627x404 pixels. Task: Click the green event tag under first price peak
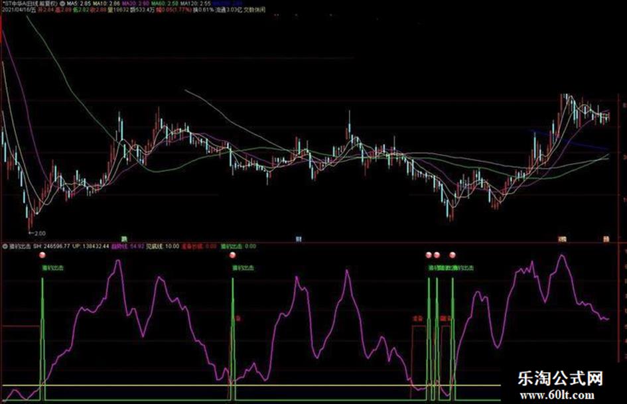(x=124, y=239)
